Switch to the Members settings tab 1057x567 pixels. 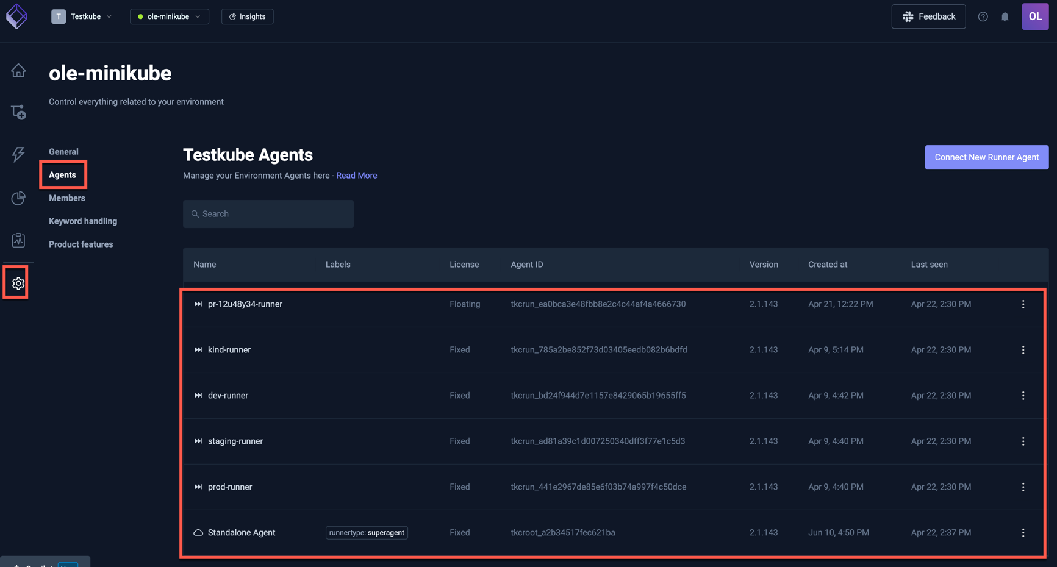(66, 198)
